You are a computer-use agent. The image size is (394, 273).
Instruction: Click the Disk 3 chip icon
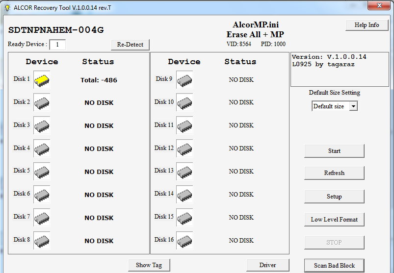coord(42,125)
